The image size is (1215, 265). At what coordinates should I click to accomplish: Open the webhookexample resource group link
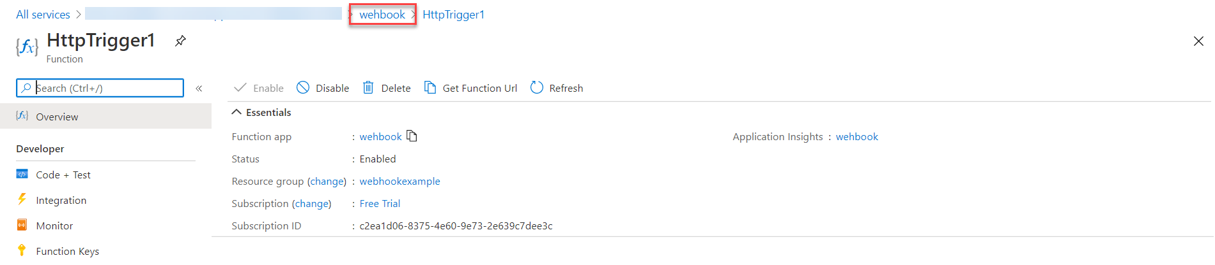pyautogui.click(x=399, y=181)
